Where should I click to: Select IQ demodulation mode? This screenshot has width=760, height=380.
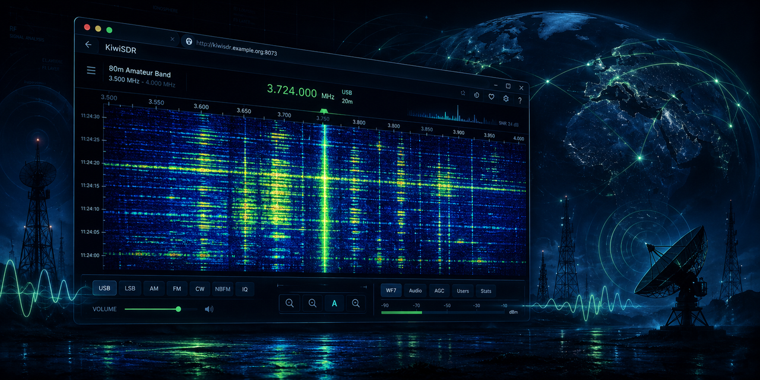[245, 289]
